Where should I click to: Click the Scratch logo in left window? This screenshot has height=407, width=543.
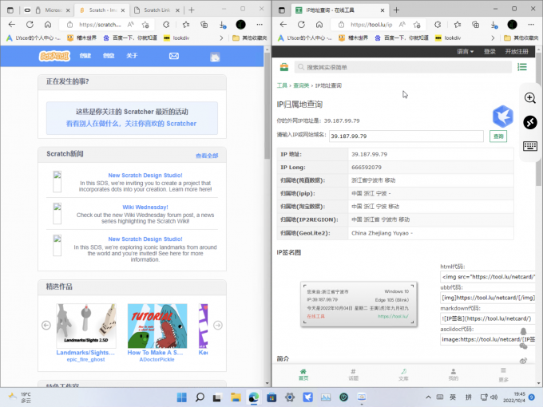[54, 56]
